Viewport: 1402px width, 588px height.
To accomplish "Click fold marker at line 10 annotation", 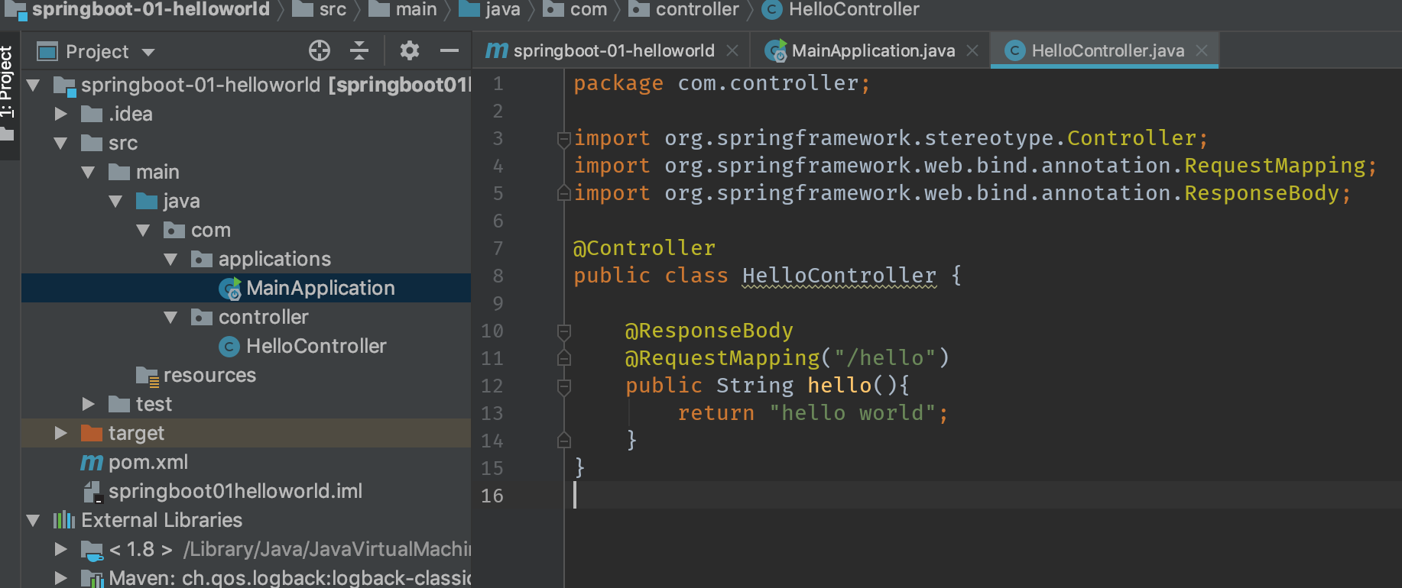I will pos(564,331).
